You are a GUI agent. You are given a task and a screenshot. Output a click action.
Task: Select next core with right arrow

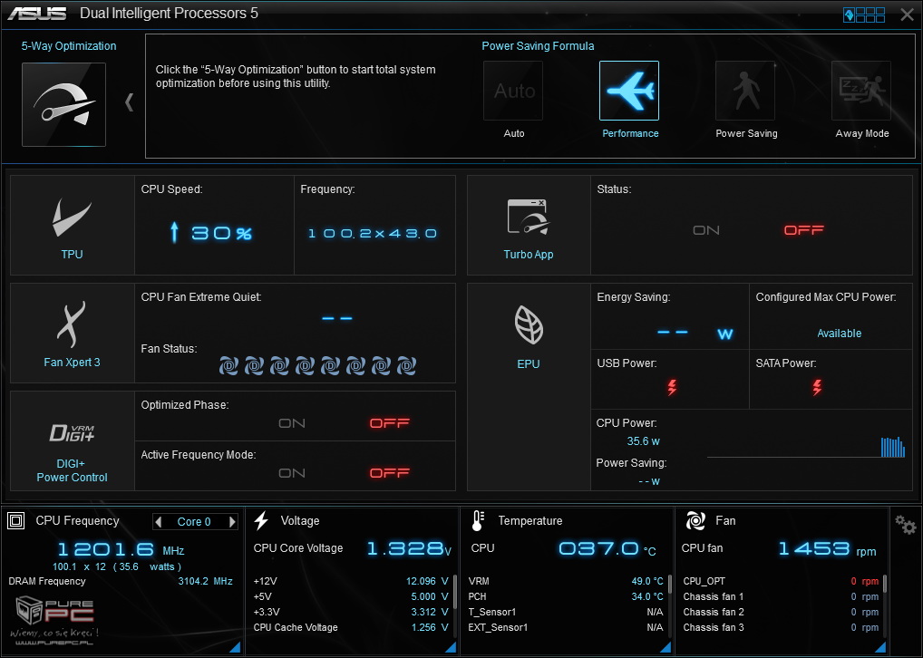point(232,521)
